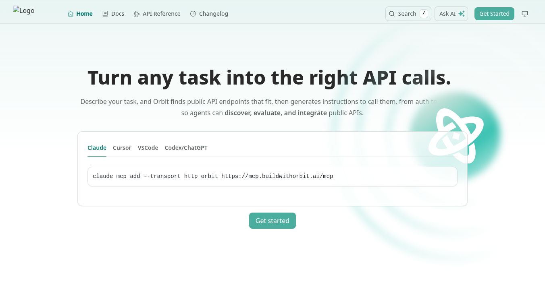
Task: Go to the Home page
Action: [80, 14]
